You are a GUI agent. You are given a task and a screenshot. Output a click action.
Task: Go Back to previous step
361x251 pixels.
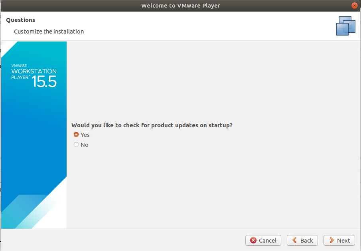[x=302, y=240]
